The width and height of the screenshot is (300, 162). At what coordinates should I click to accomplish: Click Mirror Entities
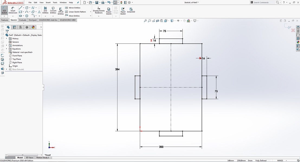coord(73,8)
